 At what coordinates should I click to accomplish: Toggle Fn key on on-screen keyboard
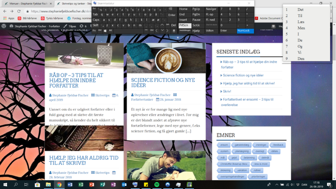pos(94,31)
